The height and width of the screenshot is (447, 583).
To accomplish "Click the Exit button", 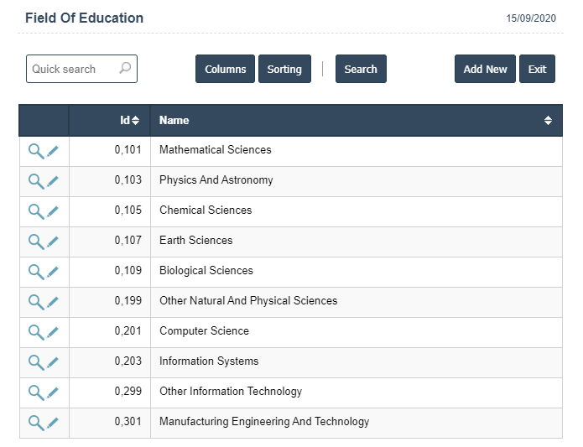I will 537,70.
